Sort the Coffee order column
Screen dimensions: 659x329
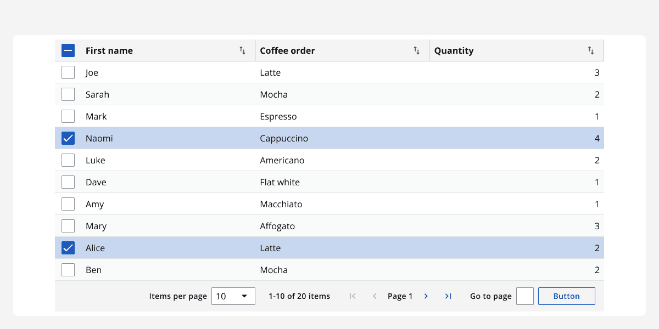(416, 50)
